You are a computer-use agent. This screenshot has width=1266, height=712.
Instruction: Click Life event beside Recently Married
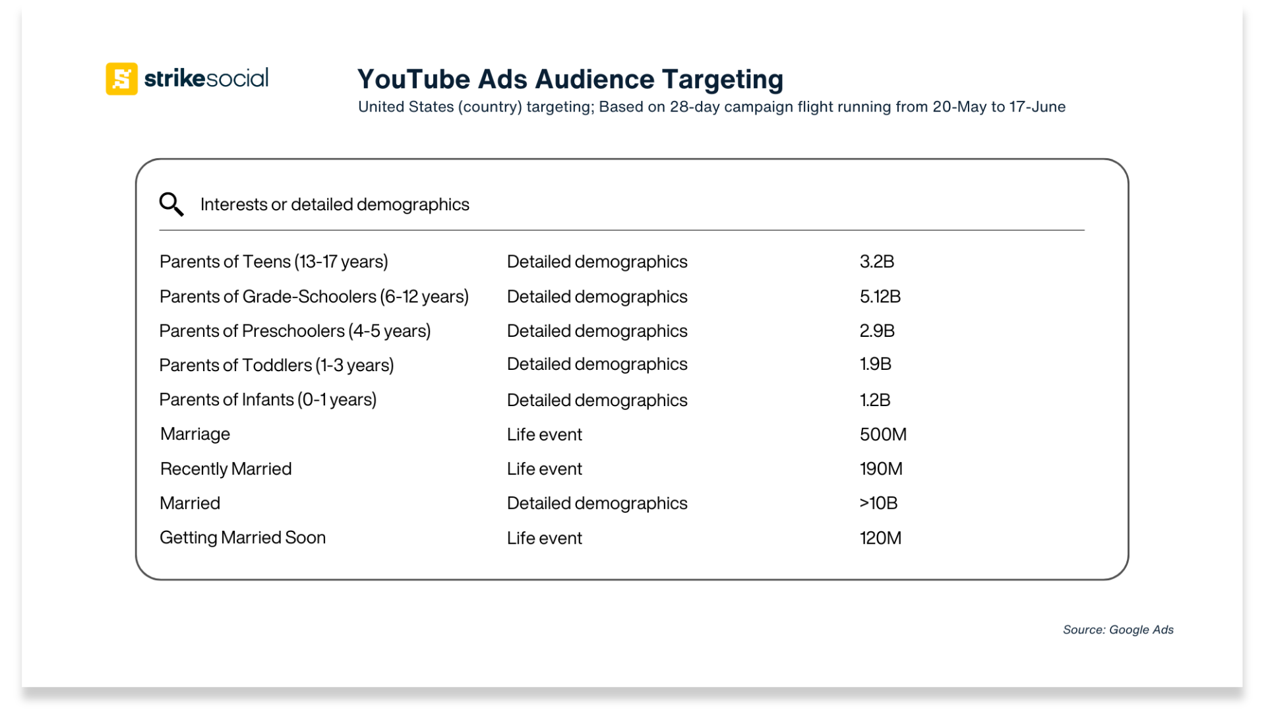point(545,469)
